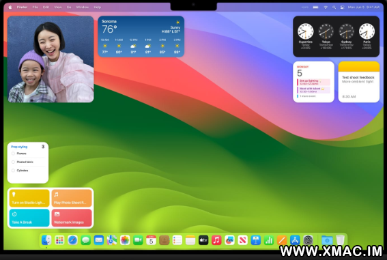Open the Set up lighting calendar event
The width and height of the screenshot is (387, 260).
point(314,82)
